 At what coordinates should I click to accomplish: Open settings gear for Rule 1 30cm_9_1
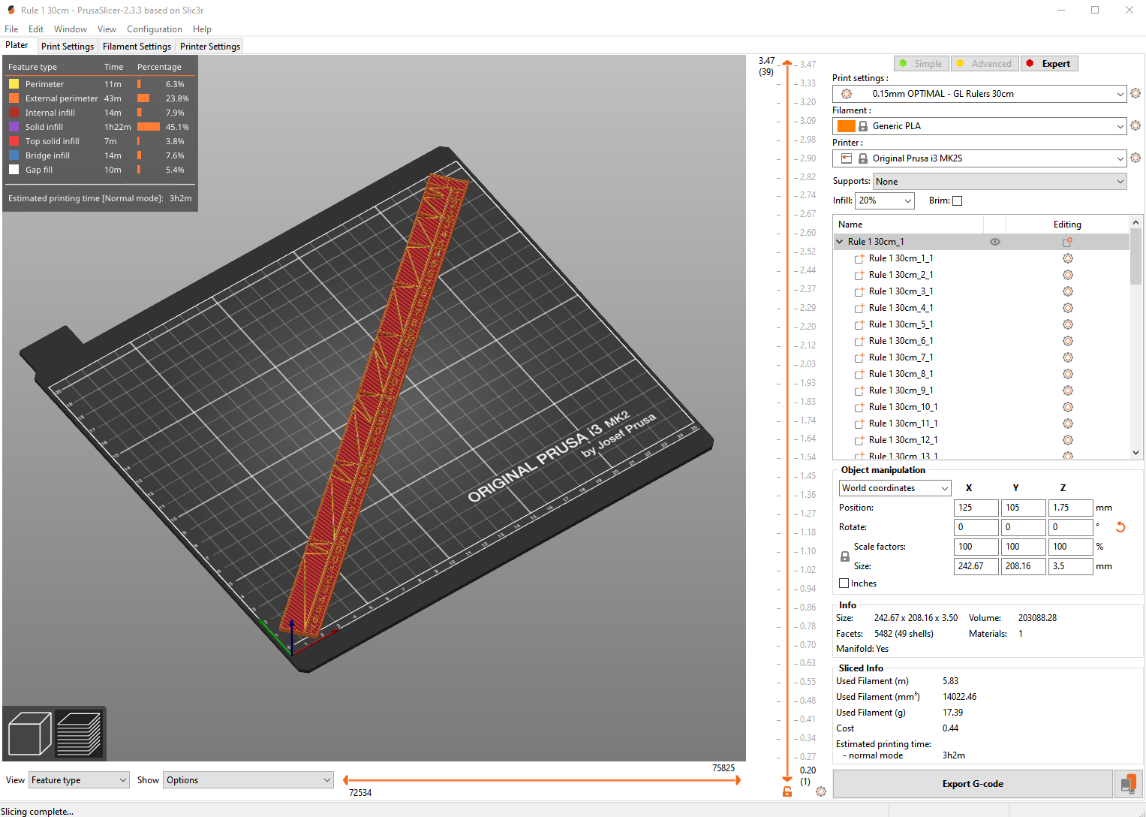pyautogui.click(x=1067, y=390)
